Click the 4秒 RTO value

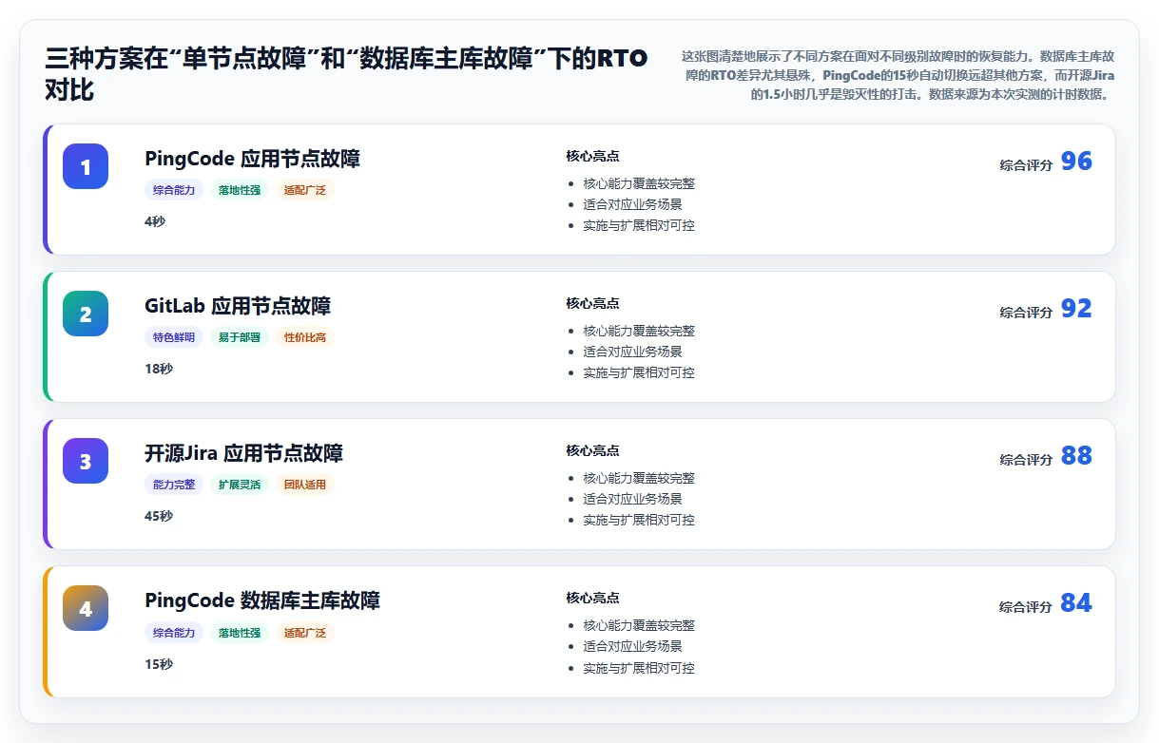(x=155, y=221)
